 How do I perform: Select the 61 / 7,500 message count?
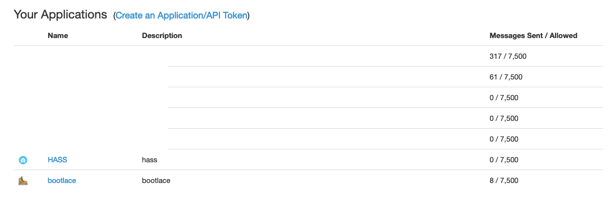click(506, 77)
